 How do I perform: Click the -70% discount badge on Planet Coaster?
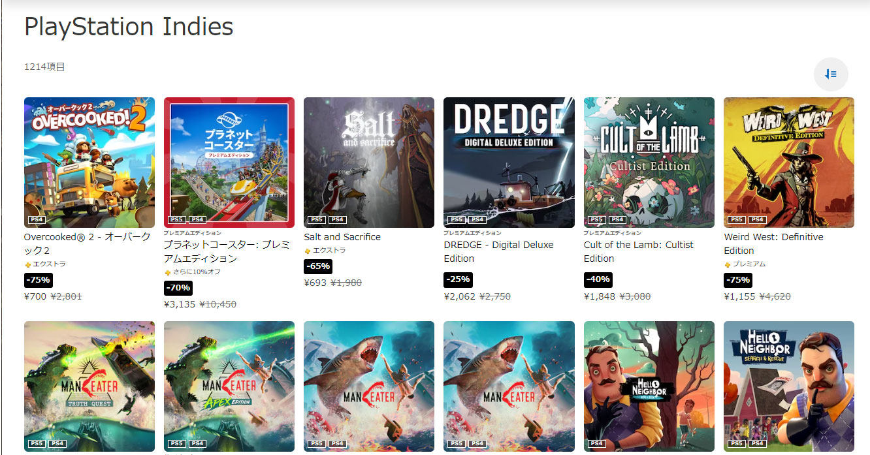[178, 288]
